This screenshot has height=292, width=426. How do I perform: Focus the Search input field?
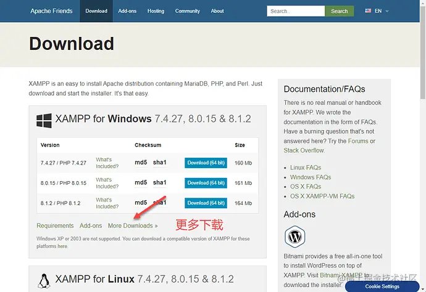tap(296, 11)
